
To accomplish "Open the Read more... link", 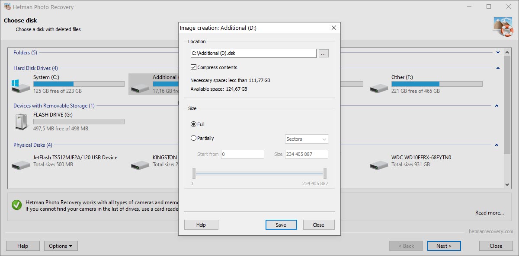I will pyautogui.click(x=490, y=213).
